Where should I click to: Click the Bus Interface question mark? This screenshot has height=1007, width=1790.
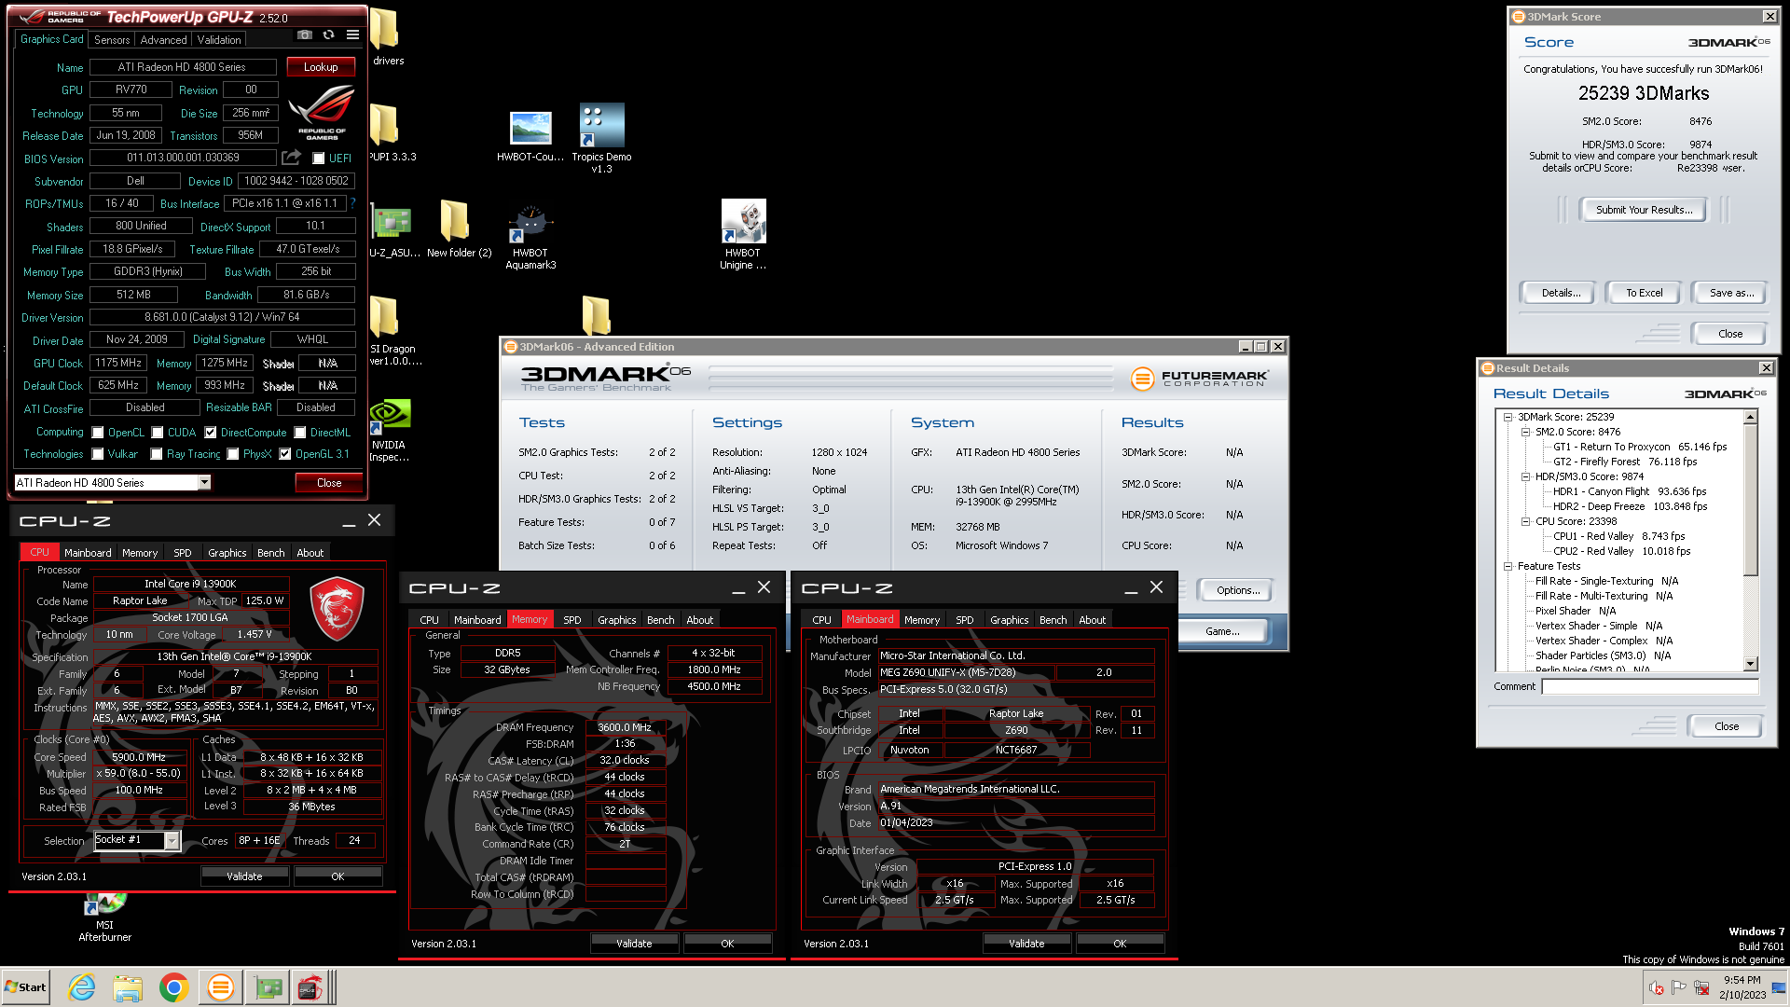pos(353,203)
